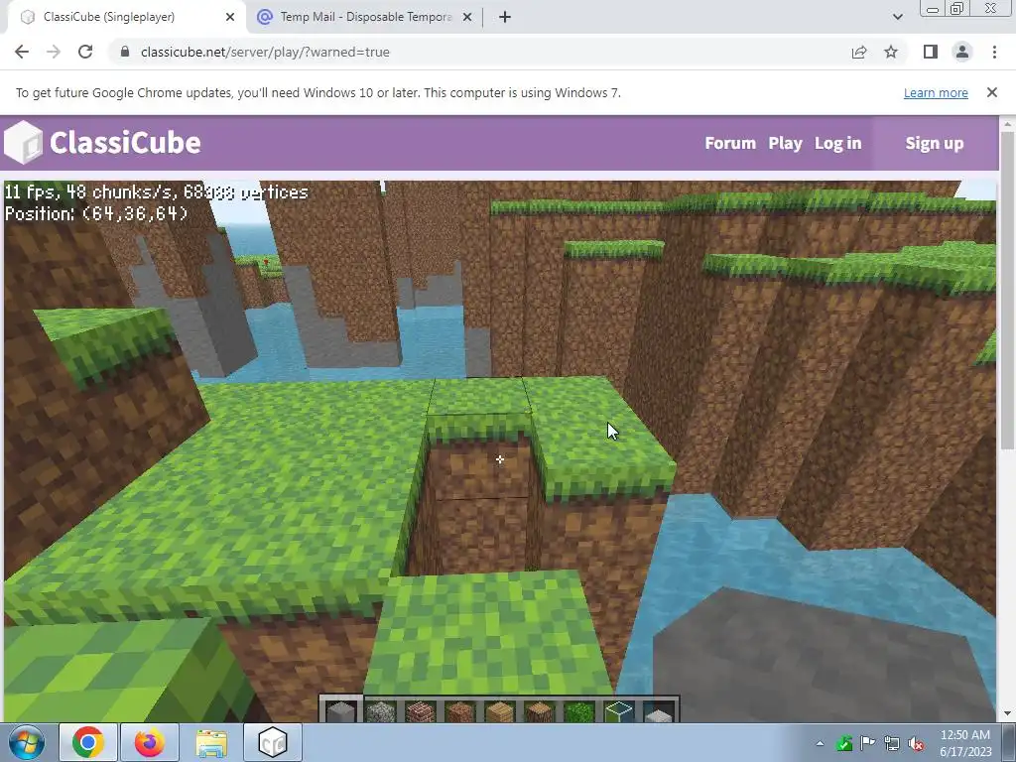Launch Firefox from the taskbar
The image size is (1016, 762).
150,742
